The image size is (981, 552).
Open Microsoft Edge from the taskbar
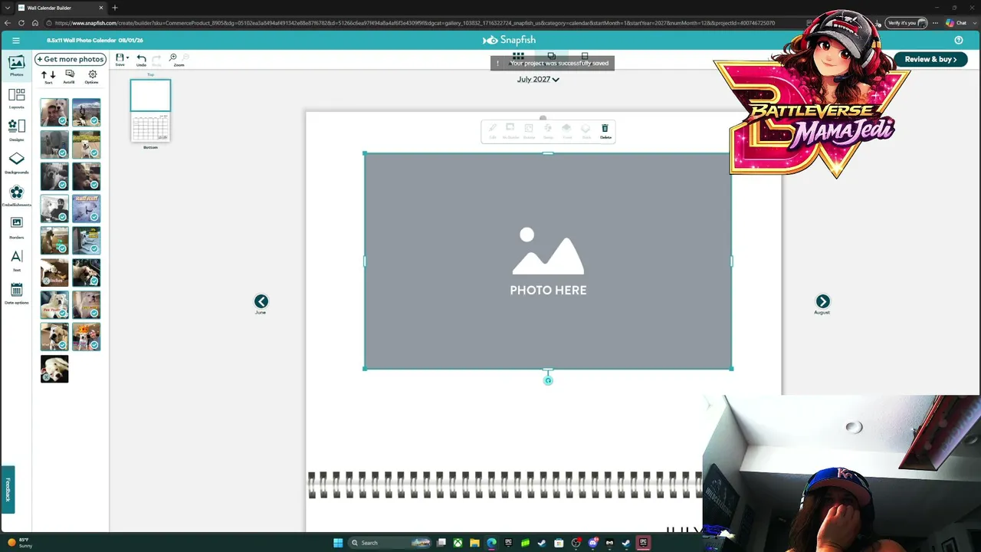tap(491, 543)
